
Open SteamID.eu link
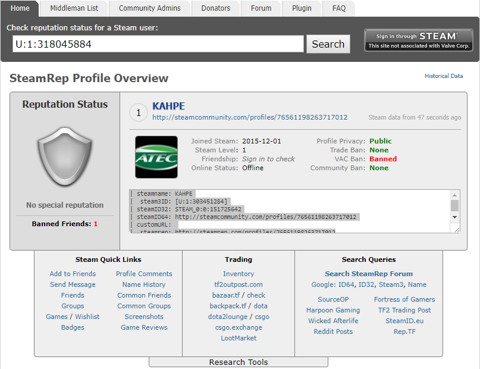point(404,321)
